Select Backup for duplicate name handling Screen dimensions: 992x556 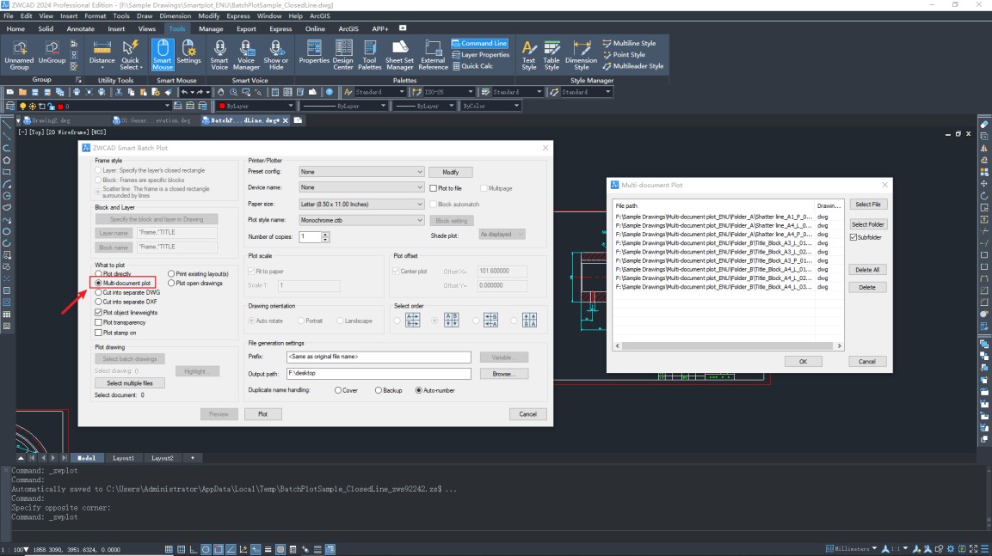click(379, 390)
